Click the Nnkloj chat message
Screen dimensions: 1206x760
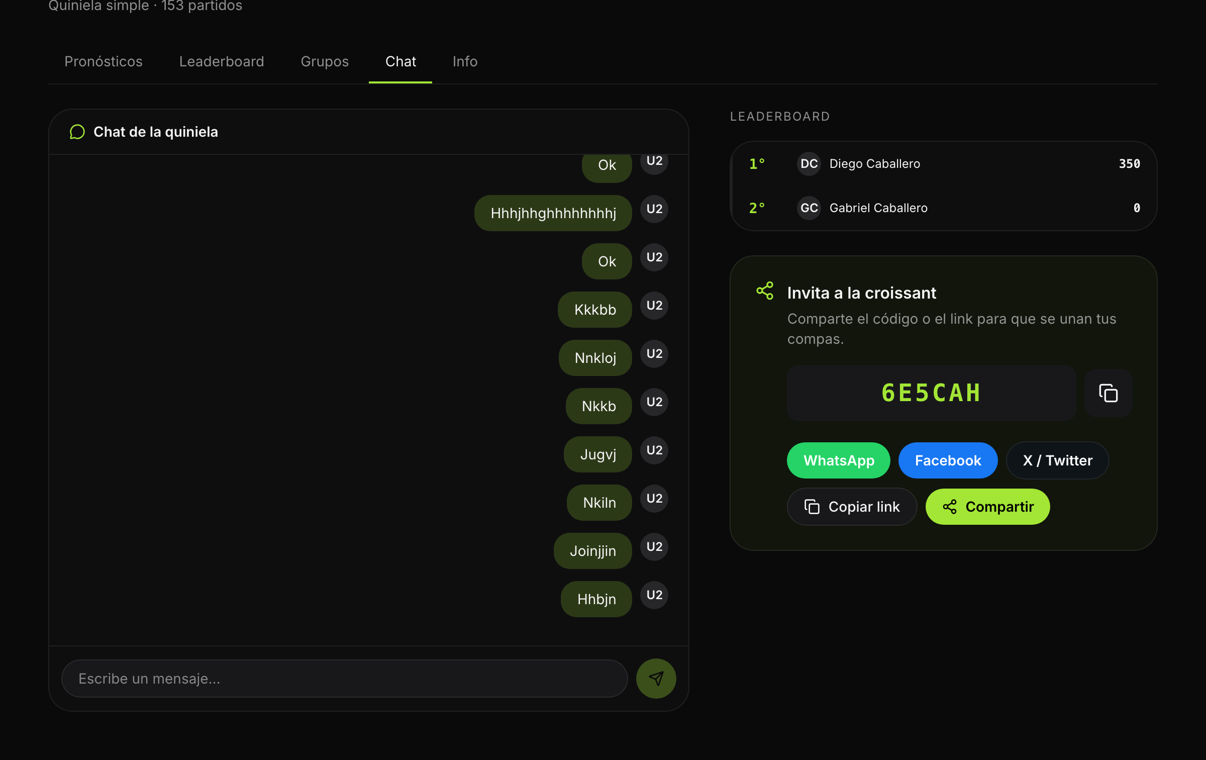pos(595,358)
